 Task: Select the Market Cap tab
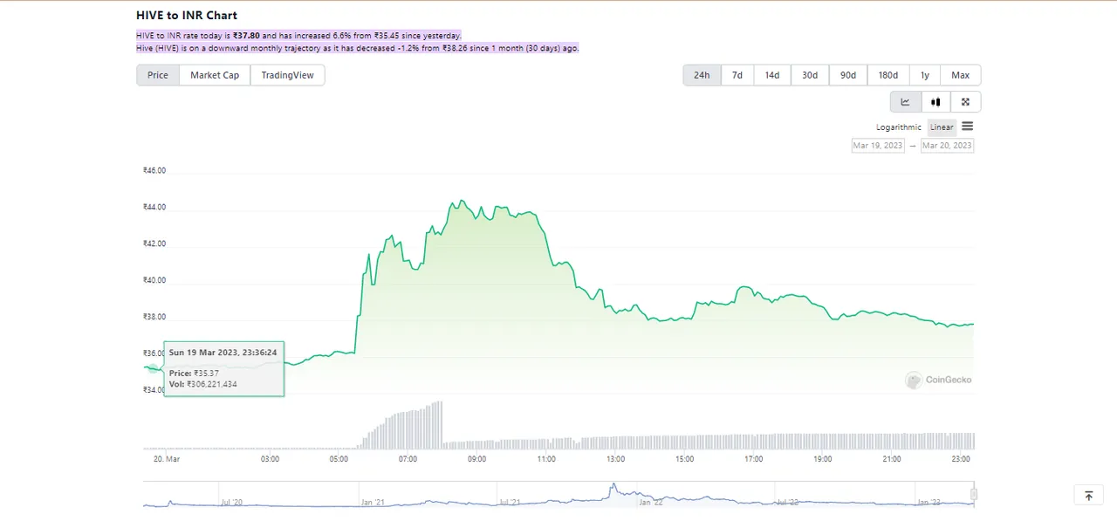coord(215,75)
